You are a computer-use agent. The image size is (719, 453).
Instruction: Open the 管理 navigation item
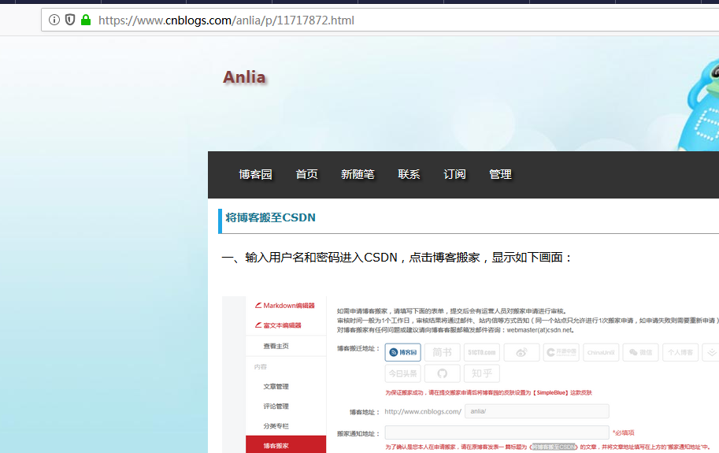coord(500,174)
